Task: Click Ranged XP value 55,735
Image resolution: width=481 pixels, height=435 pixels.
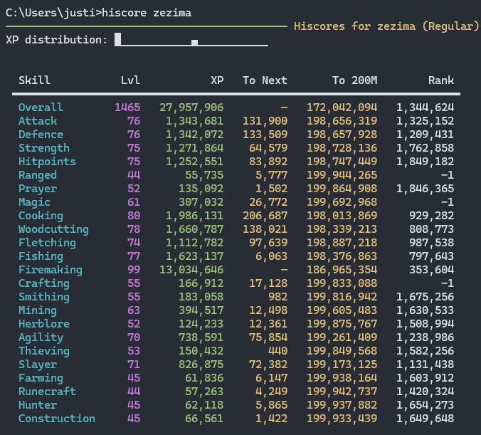Action: coord(204,175)
